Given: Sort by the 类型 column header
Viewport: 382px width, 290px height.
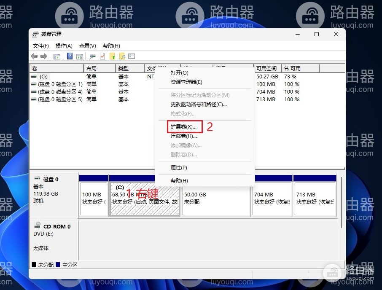Looking at the screenshot, I should pyautogui.click(x=130, y=69).
